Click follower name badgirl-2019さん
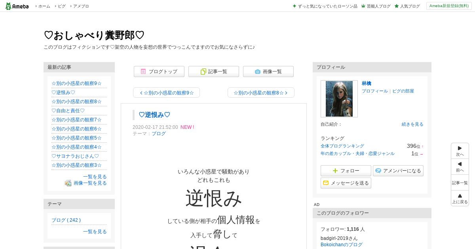This screenshot has height=249, width=475. pos(339,238)
